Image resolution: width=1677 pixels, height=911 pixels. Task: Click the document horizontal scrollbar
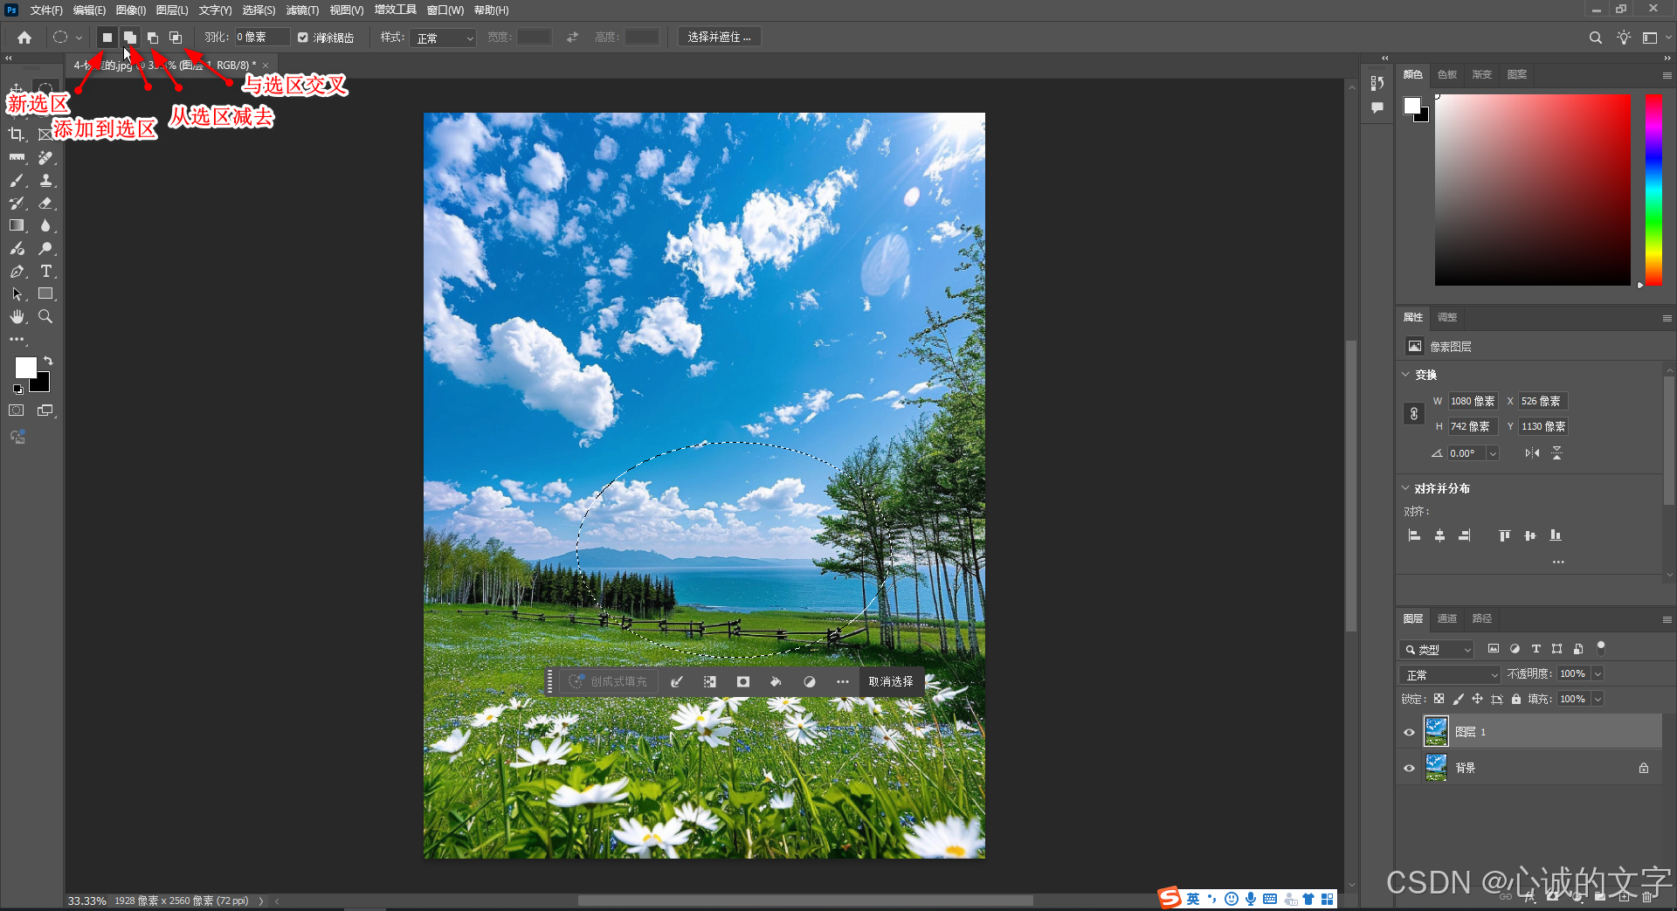pos(804,900)
